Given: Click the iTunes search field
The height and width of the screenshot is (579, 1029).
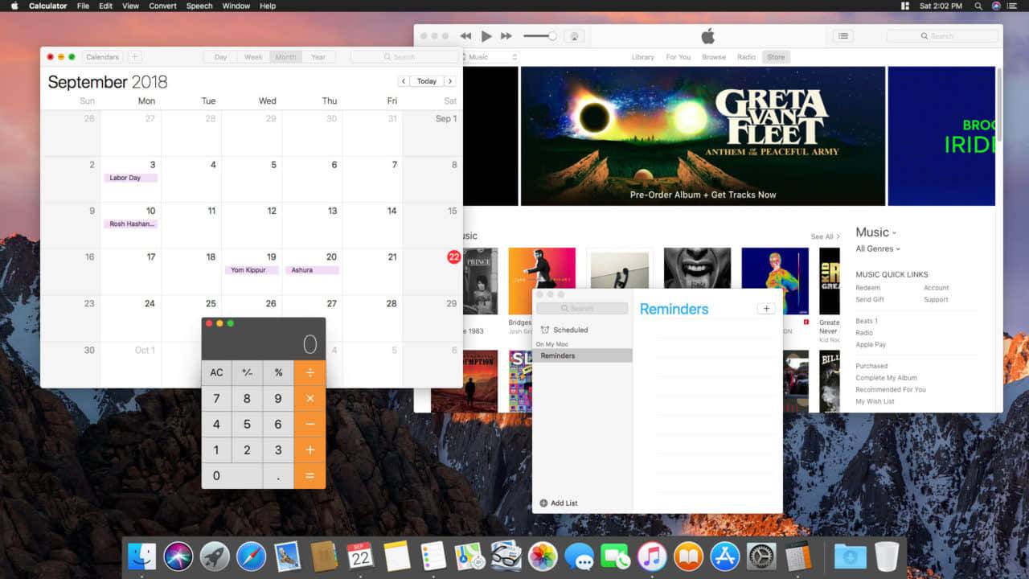Looking at the screenshot, I should pyautogui.click(x=942, y=36).
